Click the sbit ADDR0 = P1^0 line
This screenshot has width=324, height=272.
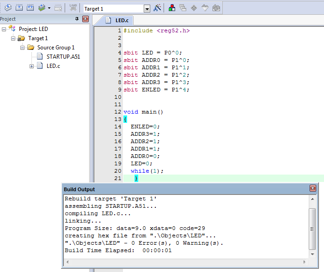point(156,60)
